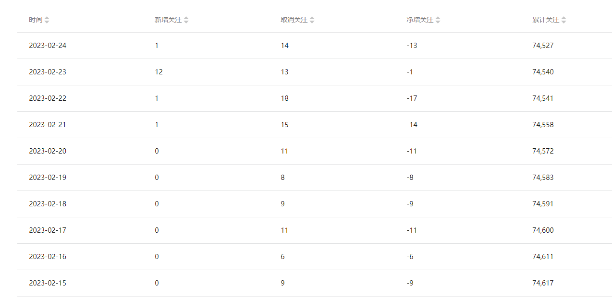Click sort arrows next to 净增关注
The width and height of the screenshot is (612, 297).
click(438, 20)
